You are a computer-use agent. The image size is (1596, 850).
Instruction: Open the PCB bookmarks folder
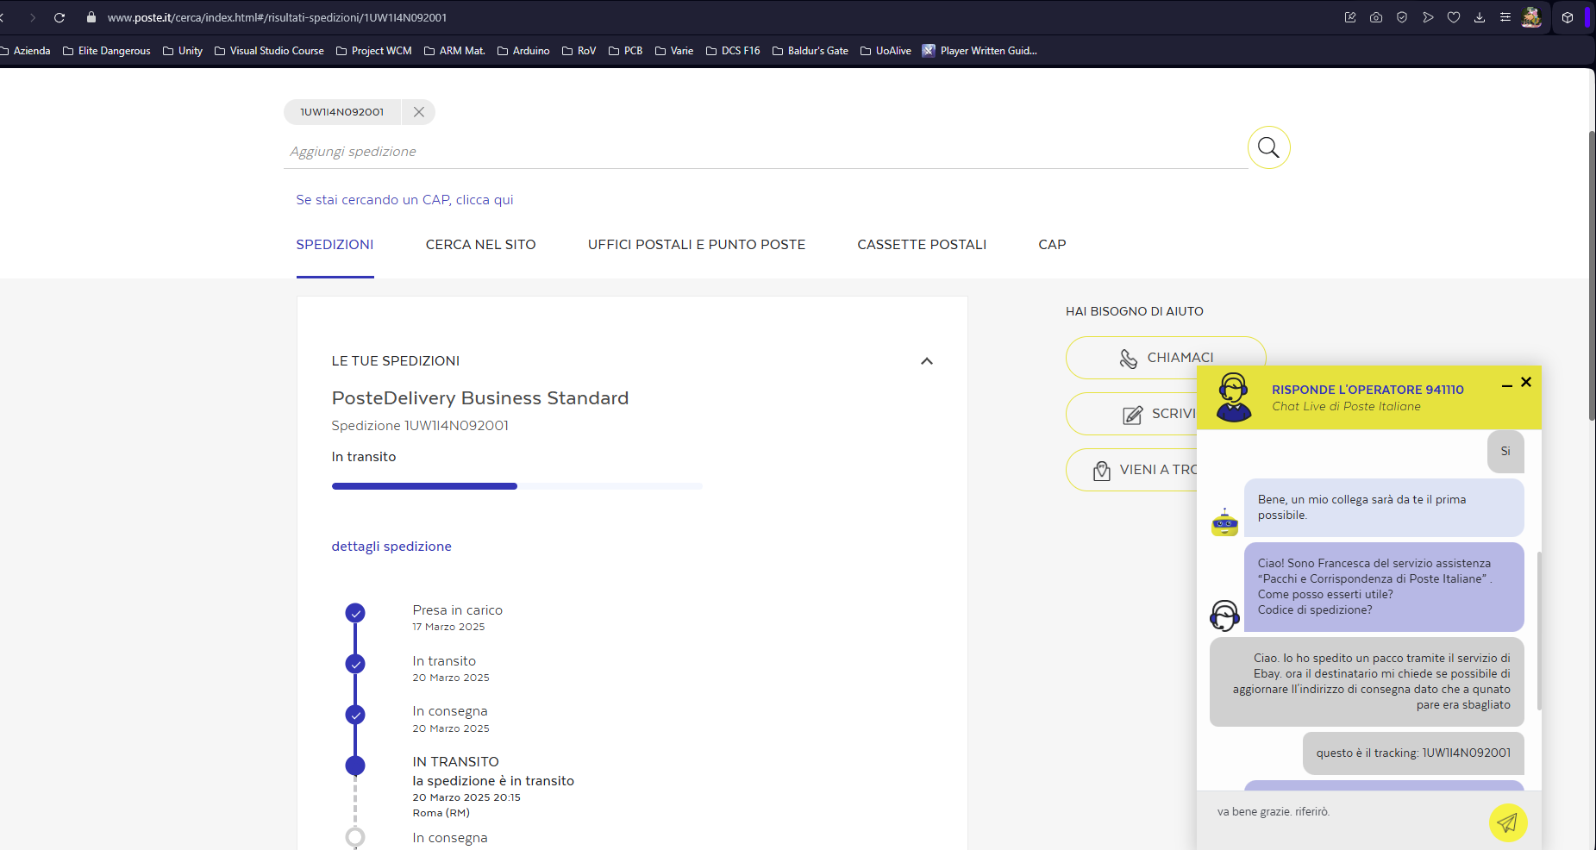626,51
